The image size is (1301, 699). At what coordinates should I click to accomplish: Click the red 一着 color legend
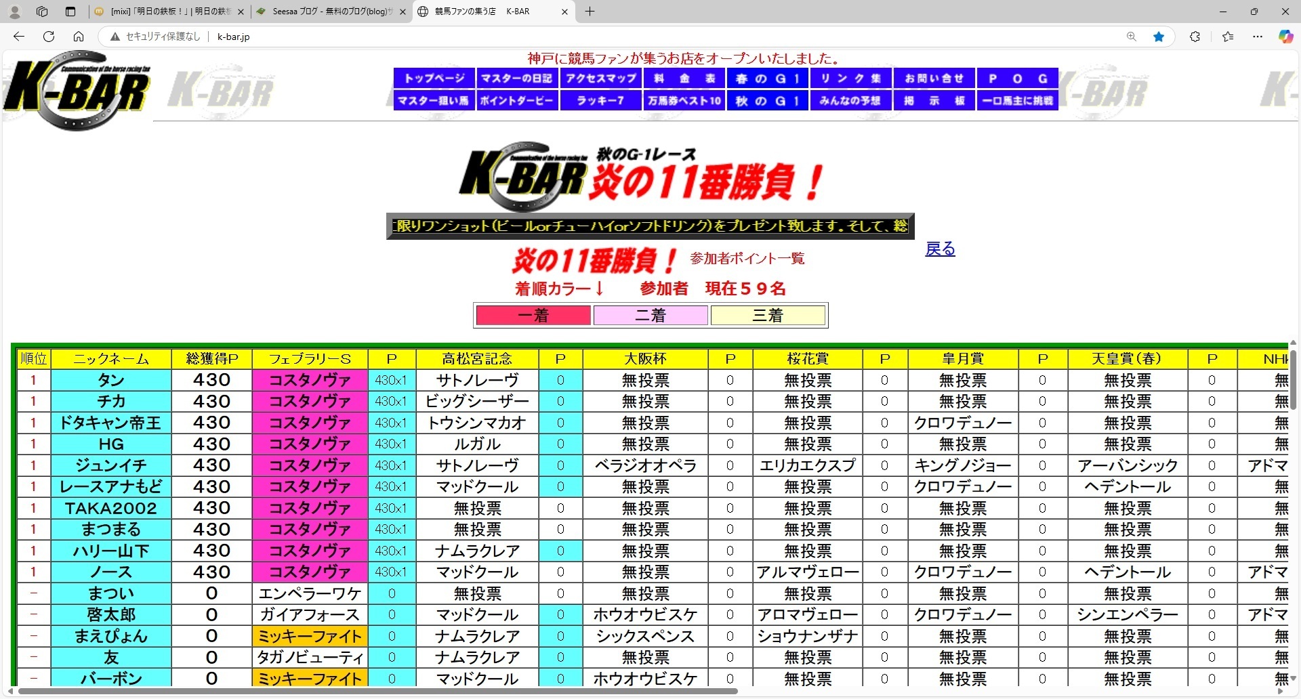[x=533, y=316]
